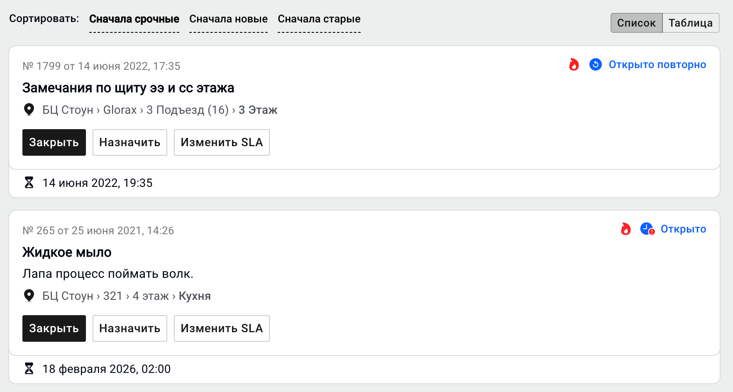Click the blue reopened status icon

pyautogui.click(x=596, y=65)
